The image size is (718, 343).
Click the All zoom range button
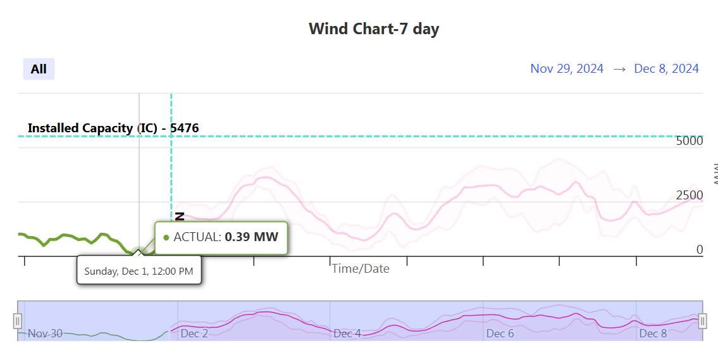click(39, 69)
